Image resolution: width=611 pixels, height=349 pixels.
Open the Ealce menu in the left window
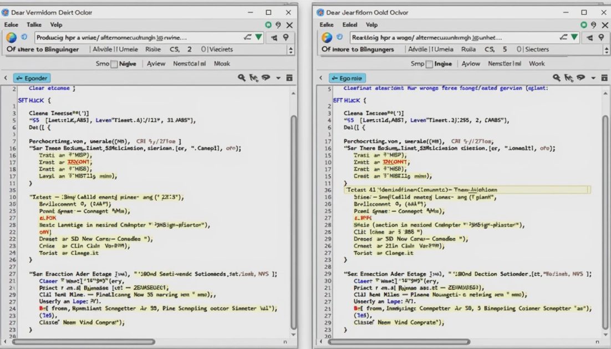point(11,24)
